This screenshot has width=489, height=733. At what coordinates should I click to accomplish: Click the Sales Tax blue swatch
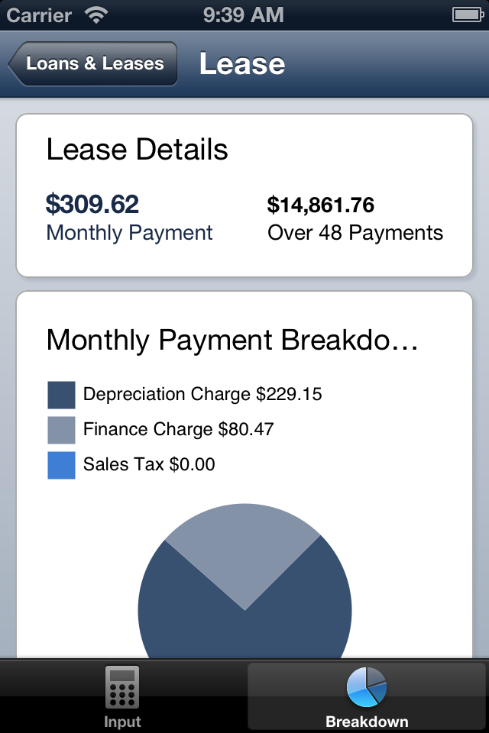61,465
